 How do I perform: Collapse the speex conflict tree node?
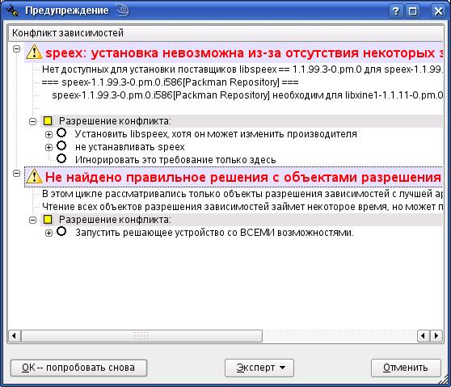tap(17, 48)
